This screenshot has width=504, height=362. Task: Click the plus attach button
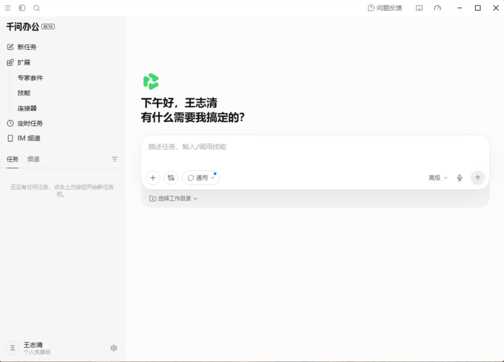[153, 177]
